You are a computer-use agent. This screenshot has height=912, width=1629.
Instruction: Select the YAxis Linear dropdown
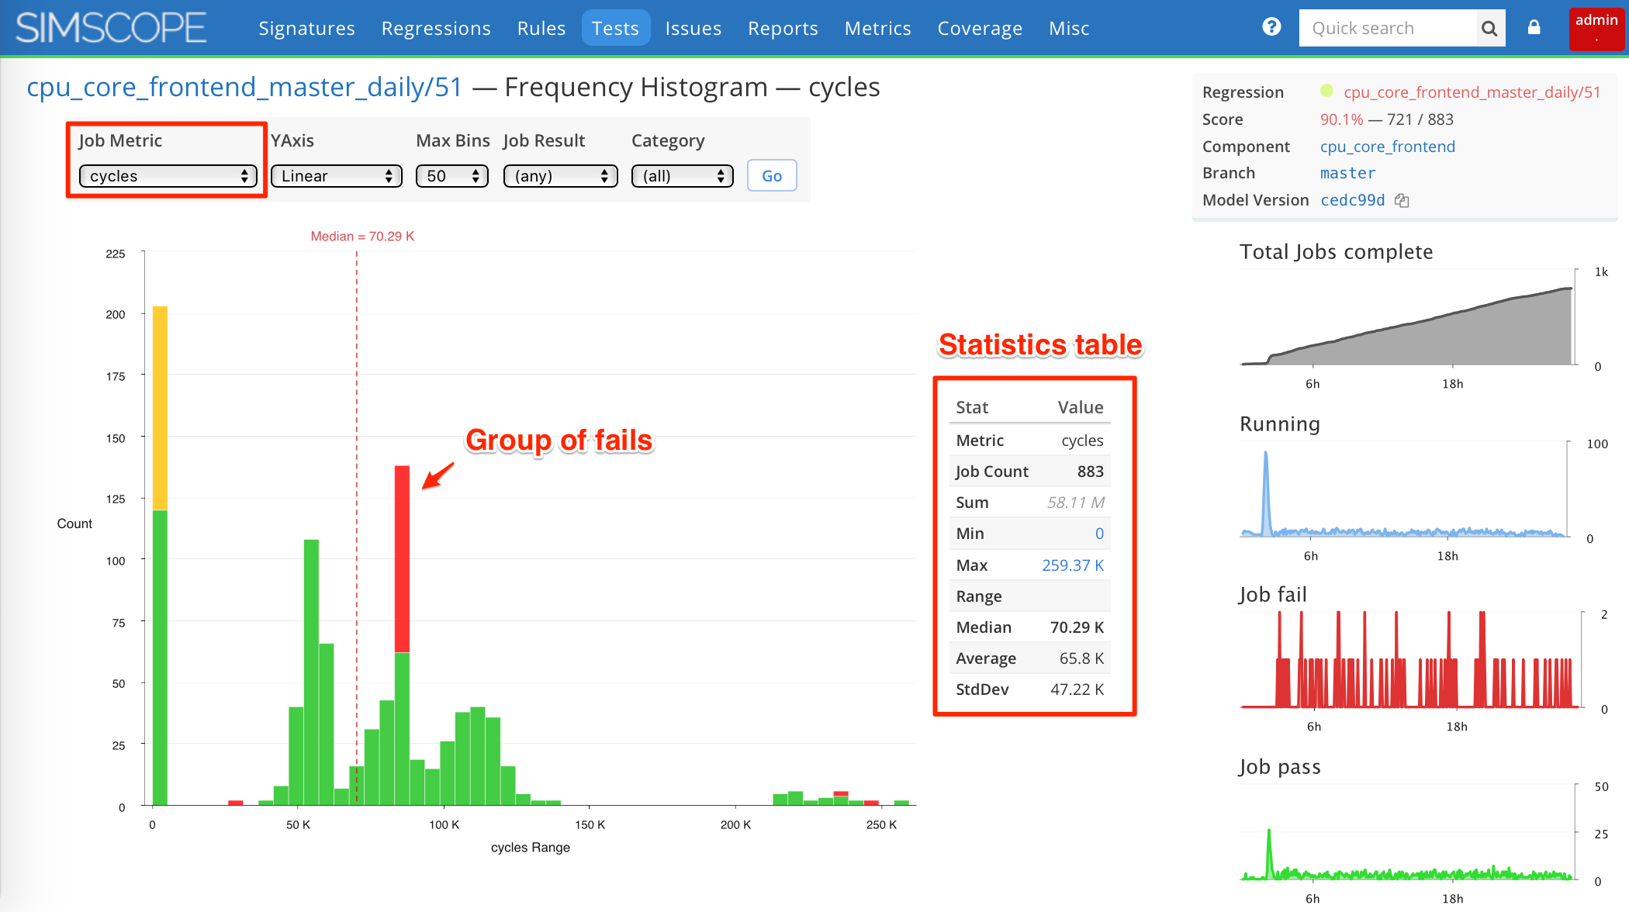tap(336, 174)
